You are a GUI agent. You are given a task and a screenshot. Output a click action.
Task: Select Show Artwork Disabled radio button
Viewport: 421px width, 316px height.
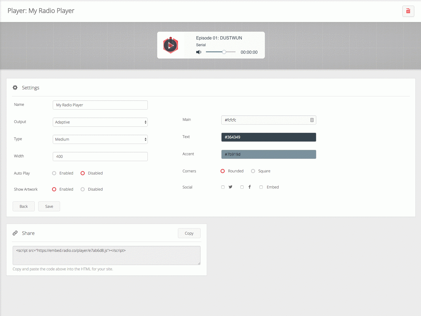(83, 189)
